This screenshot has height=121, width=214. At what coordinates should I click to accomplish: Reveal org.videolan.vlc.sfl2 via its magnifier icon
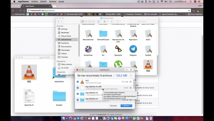pyautogui.click(x=131, y=88)
